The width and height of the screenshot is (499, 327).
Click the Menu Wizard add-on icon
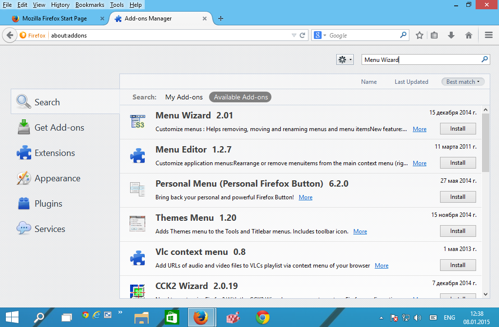point(137,122)
